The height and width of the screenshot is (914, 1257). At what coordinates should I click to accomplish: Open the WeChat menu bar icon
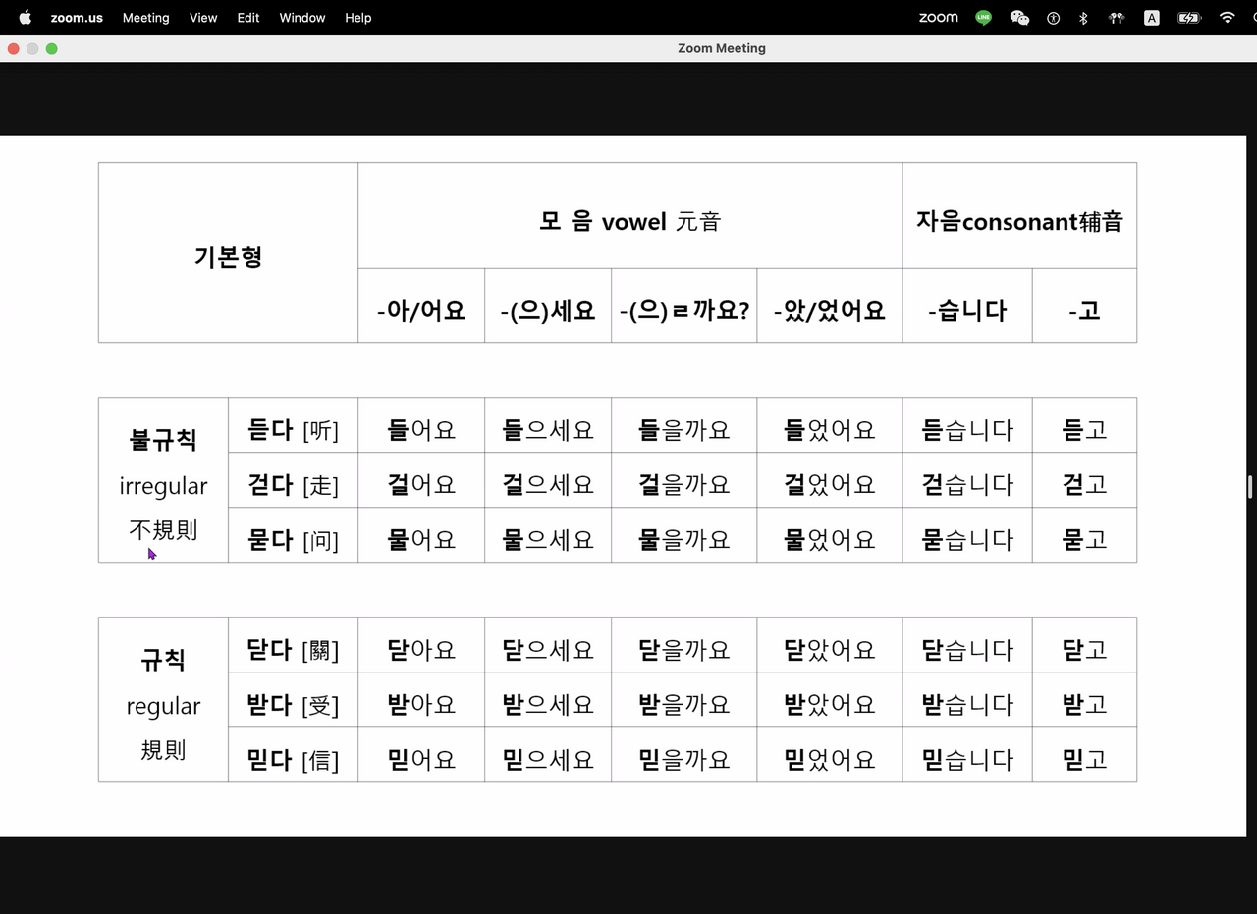point(1019,18)
